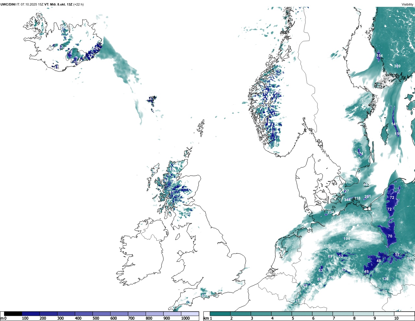Click the '460' visibility value on the map
The width and height of the screenshot is (415, 321).
[366, 185]
